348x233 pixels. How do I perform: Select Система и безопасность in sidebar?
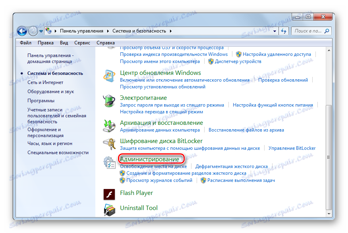(x=55, y=73)
